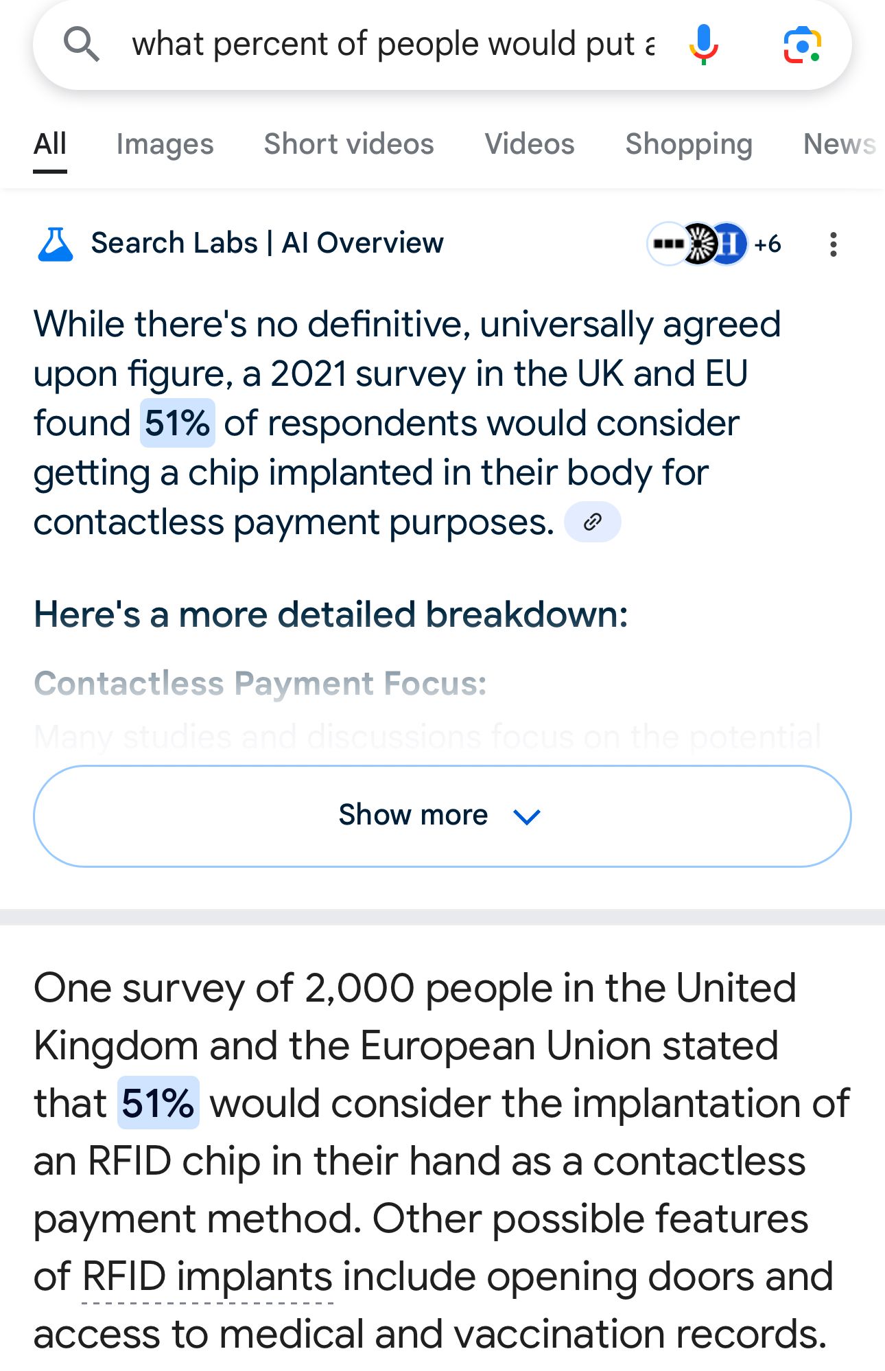The width and height of the screenshot is (885, 1371).
Task: Open Google Lens camera search
Action: [802, 45]
